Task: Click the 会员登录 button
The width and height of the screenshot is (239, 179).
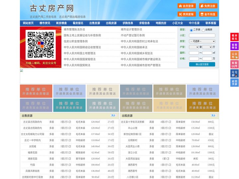Action: tap(187, 6)
